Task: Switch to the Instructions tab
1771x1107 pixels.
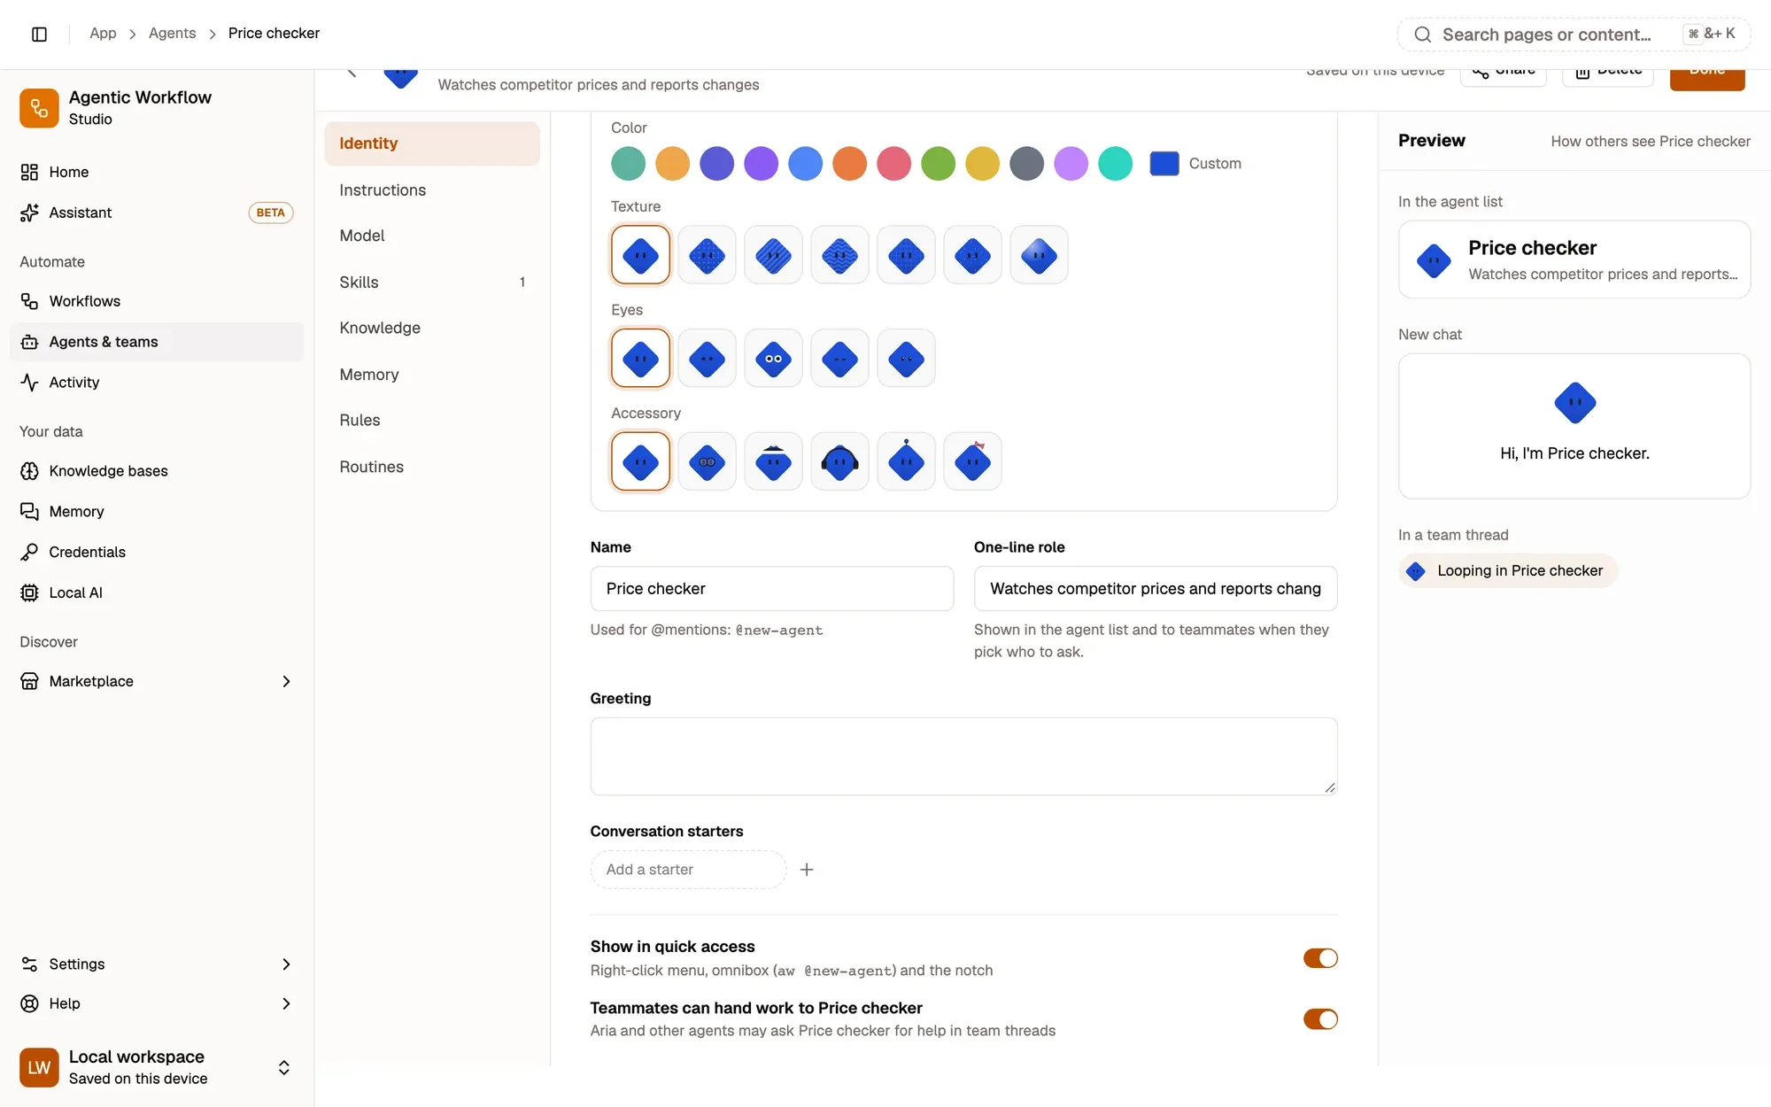Action: pos(432,190)
